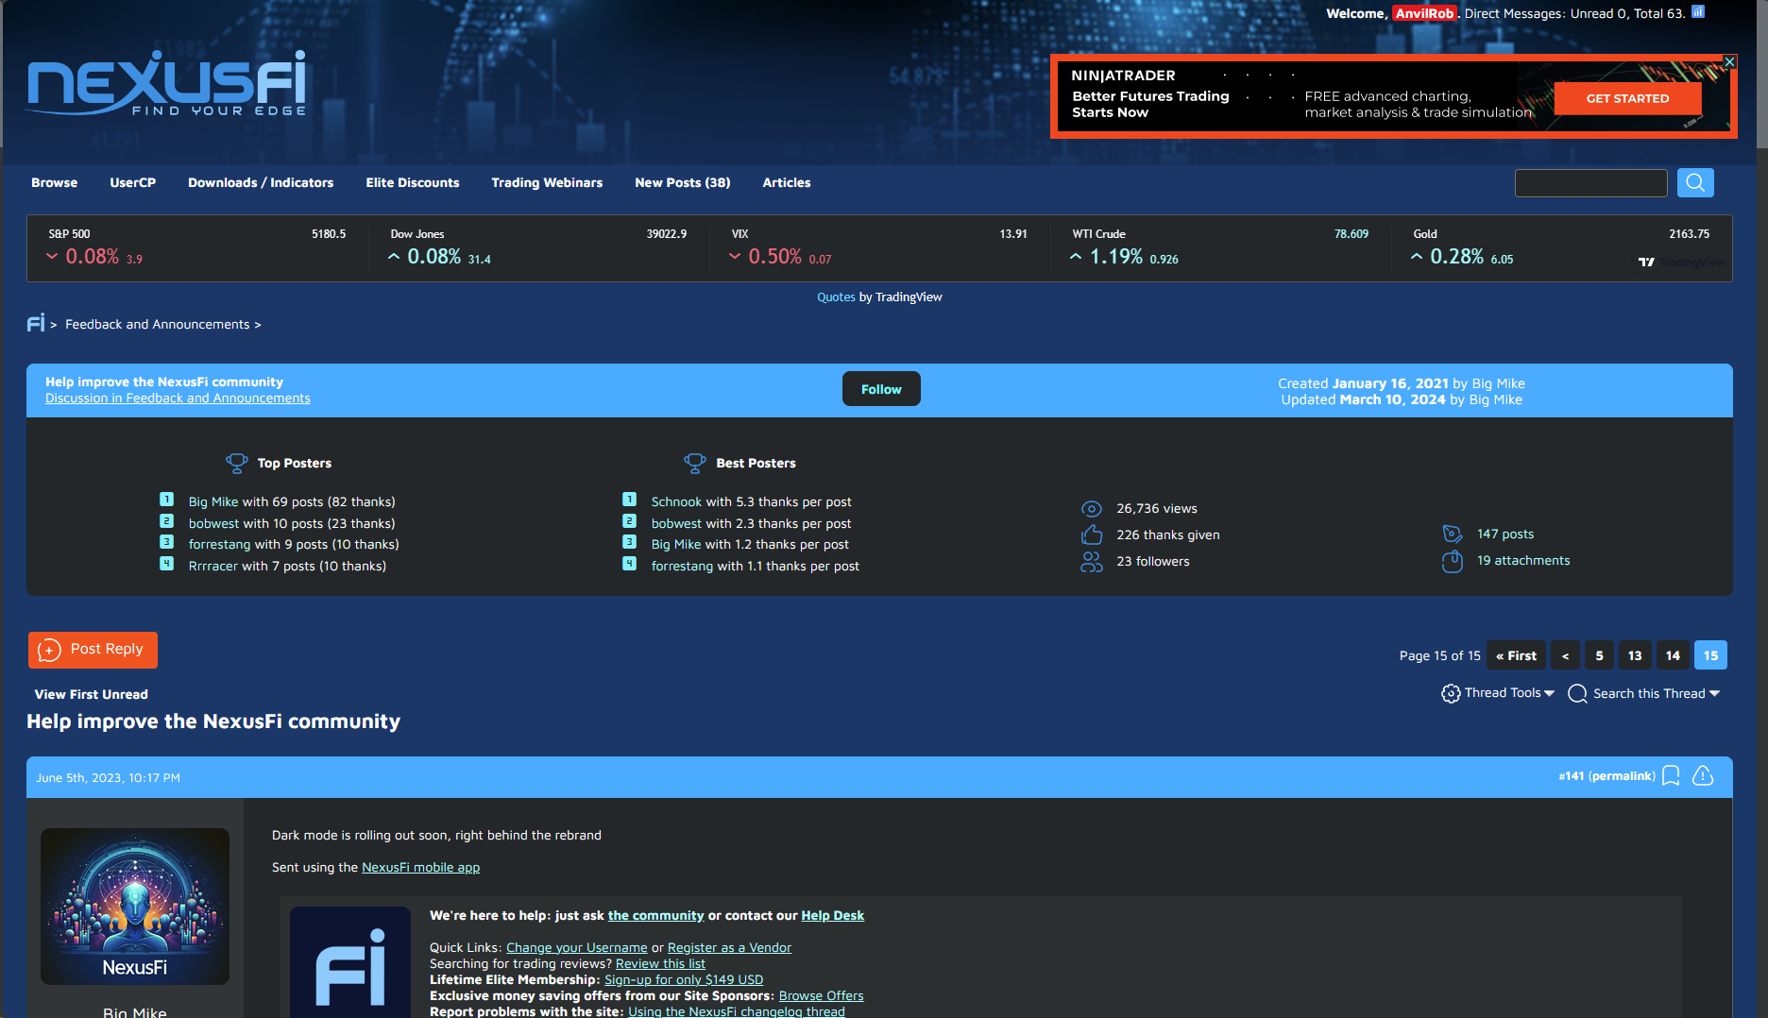This screenshot has width=1768, height=1018.
Task: Click current page 15 button
Action: coord(1710,655)
